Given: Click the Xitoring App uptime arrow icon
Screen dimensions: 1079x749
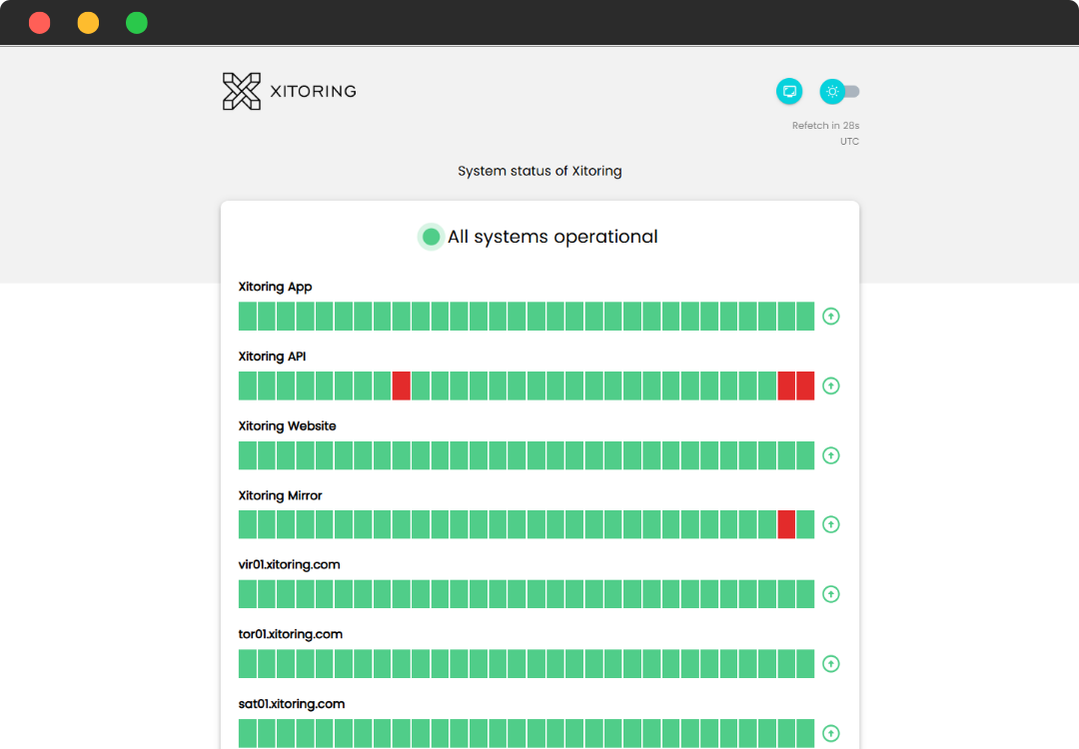Looking at the screenshot, I should pyautogui.click(x=830, y=317).
